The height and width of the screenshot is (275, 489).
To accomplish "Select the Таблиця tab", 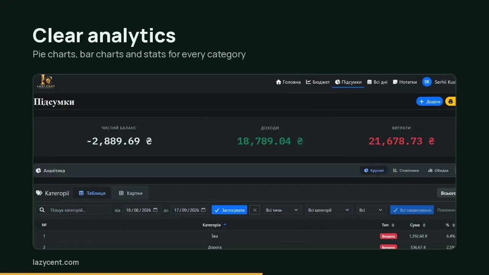I will click(92, 193).
